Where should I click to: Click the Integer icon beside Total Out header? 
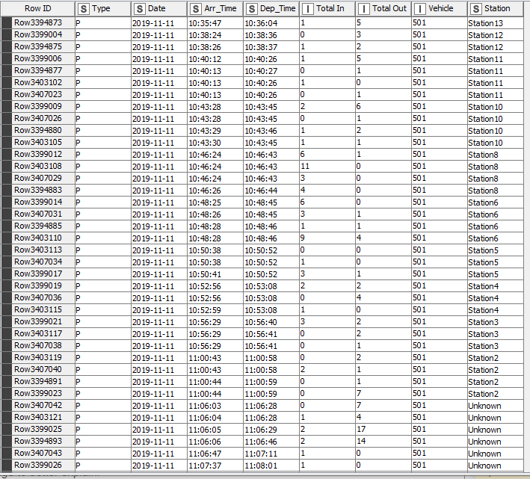click(364, 9)
